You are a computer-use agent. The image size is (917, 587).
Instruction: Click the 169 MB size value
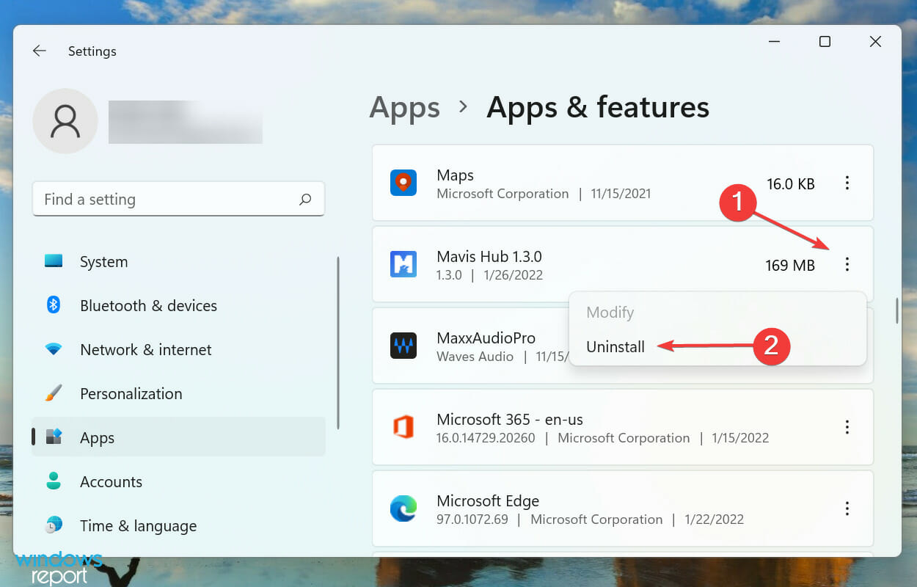tap(790, 266)
